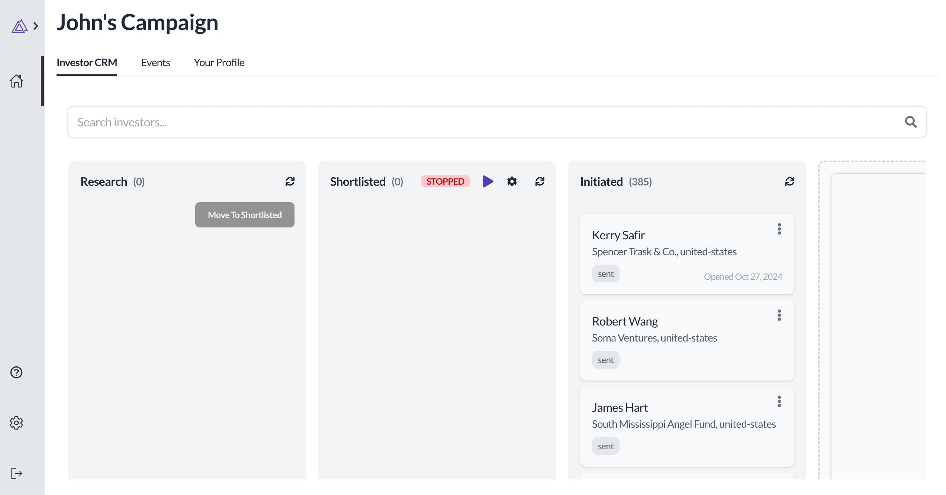The width and height of the screenshot is (946, 495).
Task: Click Move To Shortlisted button
Action: click(x=245, y=215)
